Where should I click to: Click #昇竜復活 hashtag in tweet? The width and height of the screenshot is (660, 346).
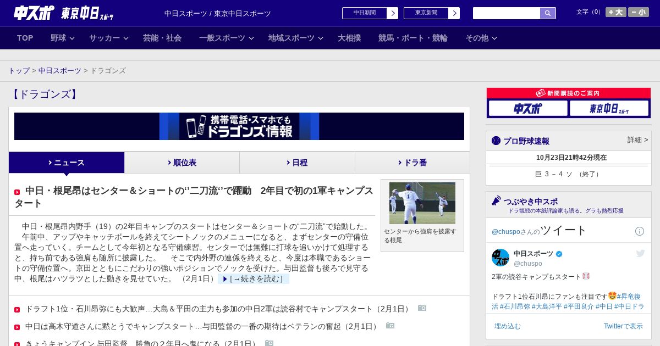pyautogui.click(x=629, y=297)
